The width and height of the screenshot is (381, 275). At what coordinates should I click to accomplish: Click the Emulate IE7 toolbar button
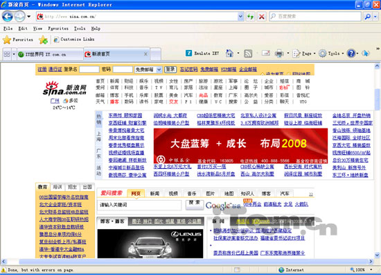point(202,53)
